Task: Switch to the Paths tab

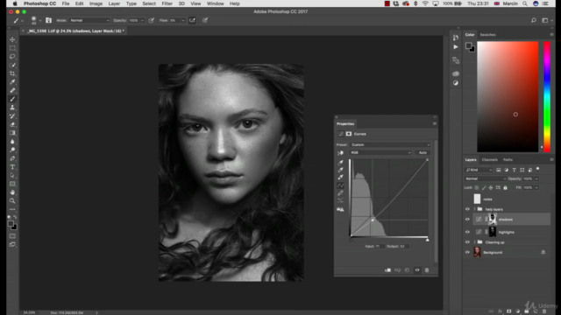Action: click(x=508, y=159)
